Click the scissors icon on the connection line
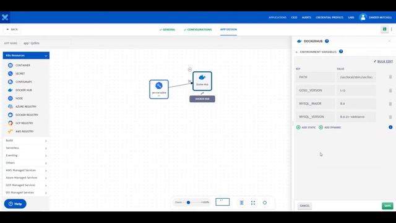 pyautogui.click(x=189, y=81)
